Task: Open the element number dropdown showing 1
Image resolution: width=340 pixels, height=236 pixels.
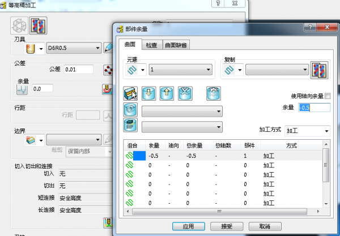Action: click(x=180, y=70)
